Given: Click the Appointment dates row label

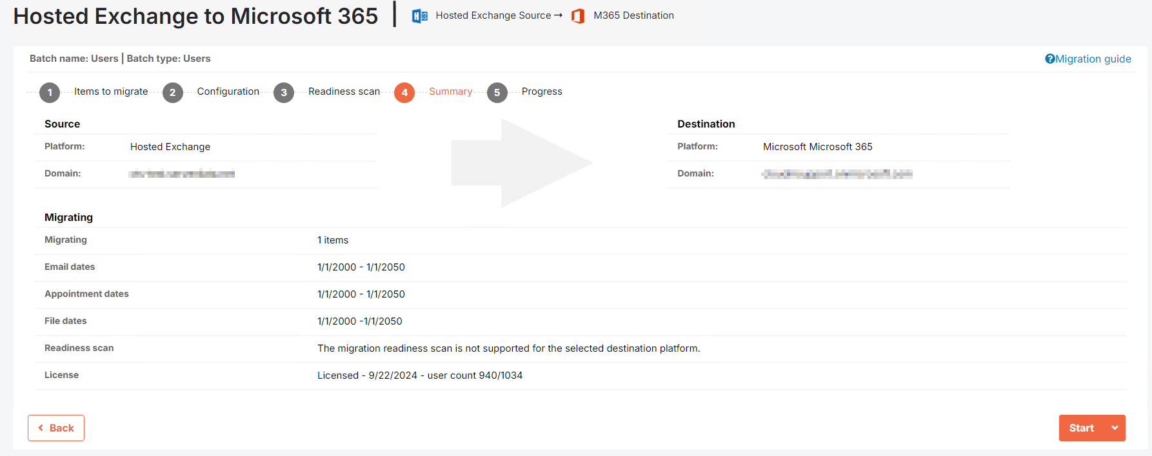Looking at the screenshot, I should 86,294.
